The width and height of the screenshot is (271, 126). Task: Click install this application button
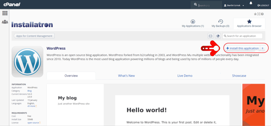coord(242,48)
